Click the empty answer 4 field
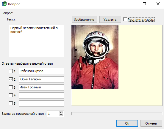This screenshot has width=164, height=129. (41, 95)
